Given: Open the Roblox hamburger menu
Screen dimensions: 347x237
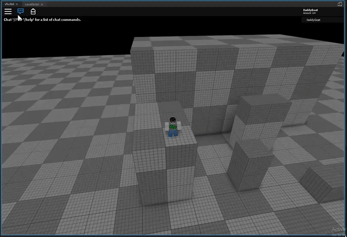Looking at the screenshot, I should coord(8,11).
